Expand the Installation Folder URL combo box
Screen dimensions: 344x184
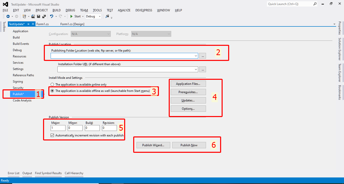(196, 69)
